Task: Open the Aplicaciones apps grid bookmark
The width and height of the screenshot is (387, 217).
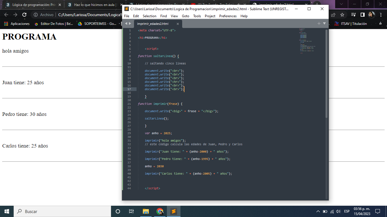Action: pos(17,24)
